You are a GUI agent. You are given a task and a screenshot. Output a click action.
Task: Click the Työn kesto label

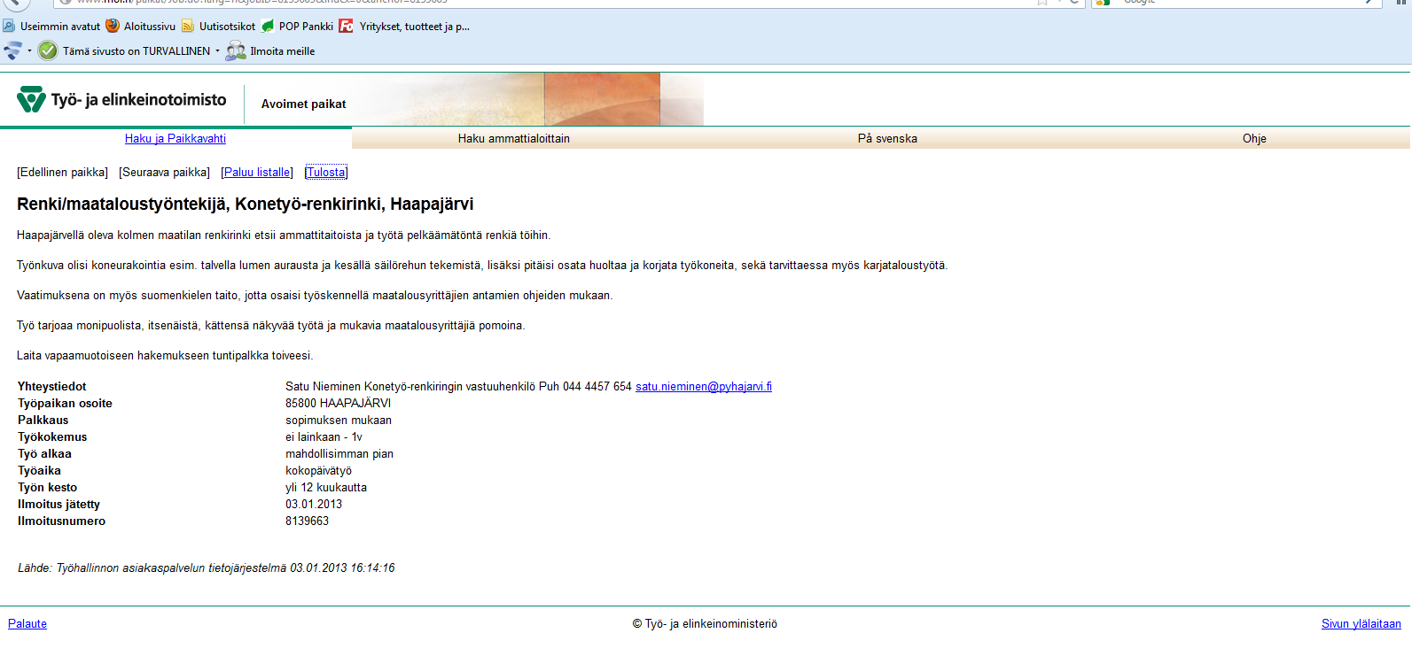[48, 488]
